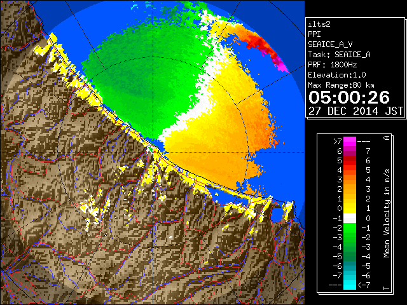The height and width of the screenshot is (305, 407).
Task: Click the "Max Range:80 km" text
Action: [x=341, y=85]
